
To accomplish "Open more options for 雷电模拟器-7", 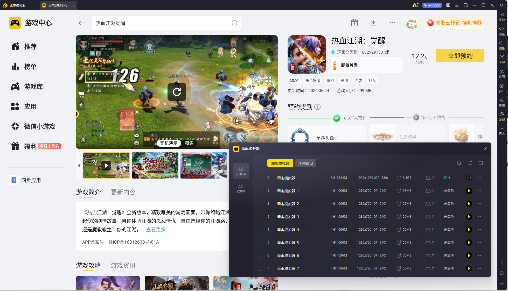I will tap(479, 268).
